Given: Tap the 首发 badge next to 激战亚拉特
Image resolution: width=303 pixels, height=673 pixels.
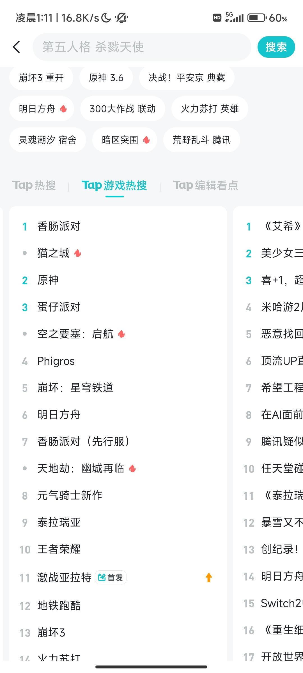Looking at the screenshot, I should coord(111,577).
